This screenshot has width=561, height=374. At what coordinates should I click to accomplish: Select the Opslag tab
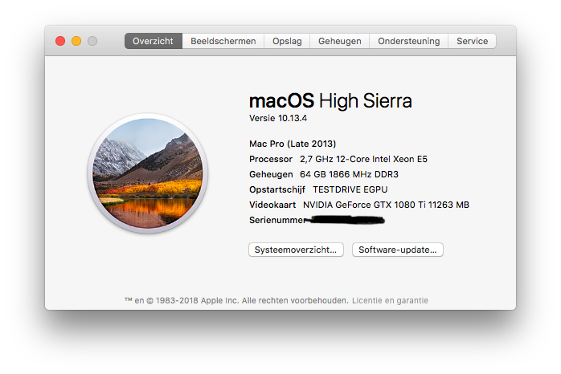(x=287, y=41)
